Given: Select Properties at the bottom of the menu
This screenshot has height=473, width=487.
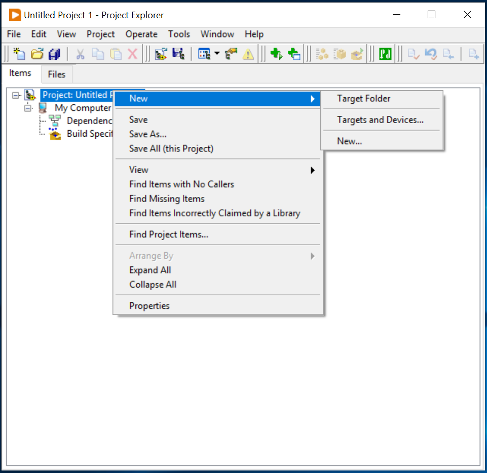Looking at the screenshot, I should [x=149, y=305].
